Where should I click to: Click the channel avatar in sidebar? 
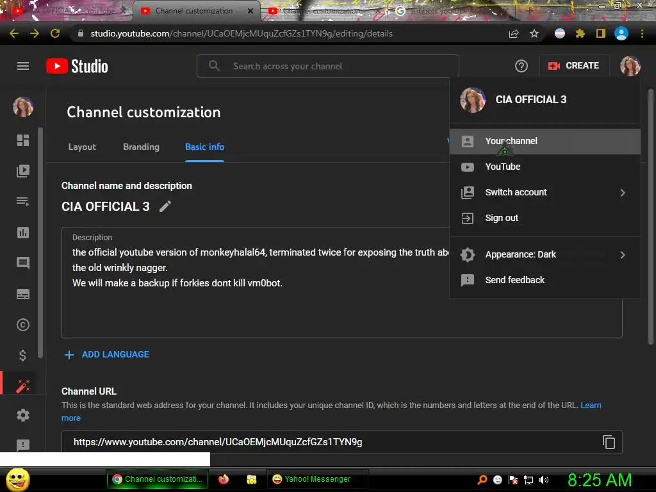point(23,107)
